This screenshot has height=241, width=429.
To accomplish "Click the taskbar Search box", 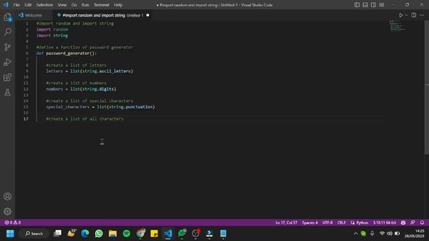I will [34, 234].
